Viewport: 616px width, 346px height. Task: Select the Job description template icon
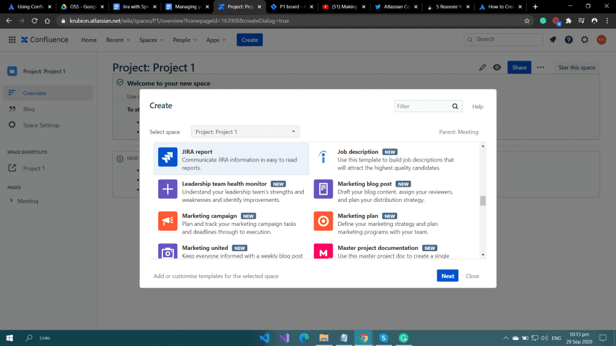(323, 157)
